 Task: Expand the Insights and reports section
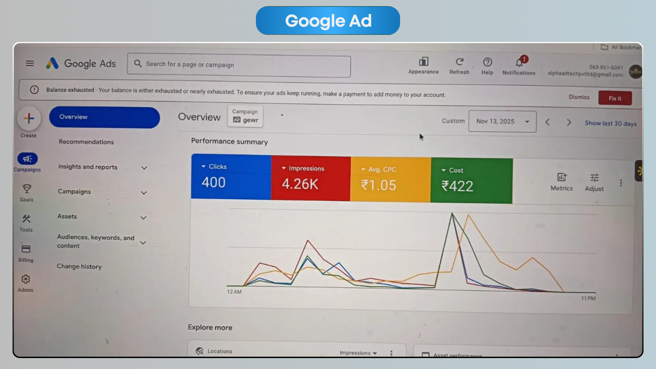[144, 168]
